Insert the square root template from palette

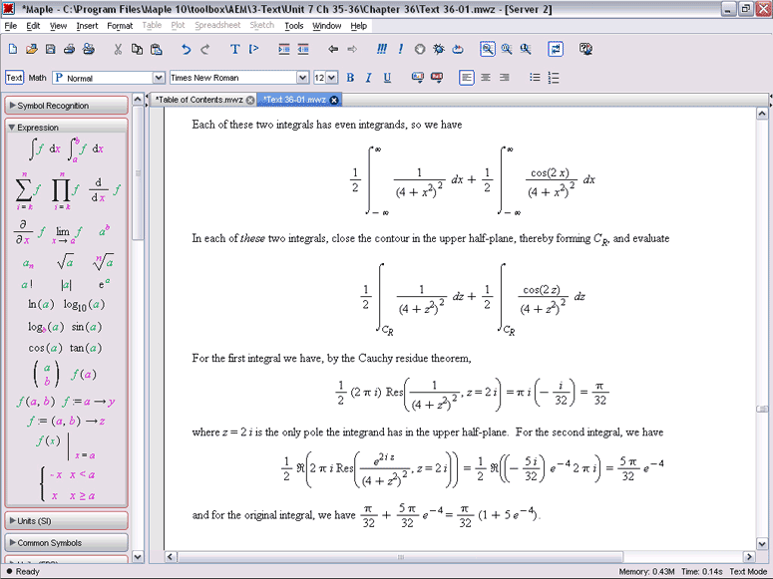tap(64, 261)
